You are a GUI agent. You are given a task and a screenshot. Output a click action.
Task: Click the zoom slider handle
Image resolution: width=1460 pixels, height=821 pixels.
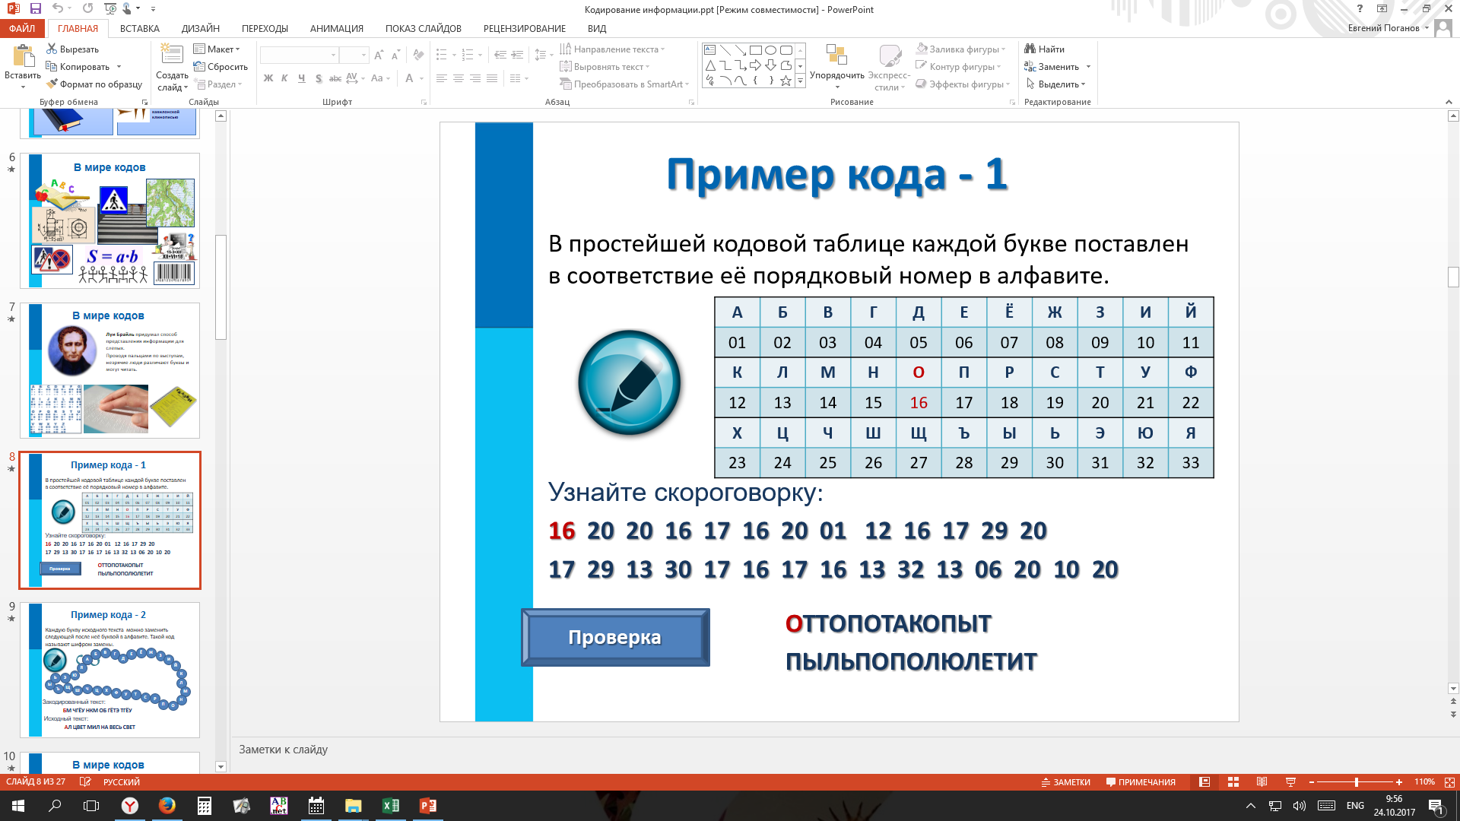1357,782
